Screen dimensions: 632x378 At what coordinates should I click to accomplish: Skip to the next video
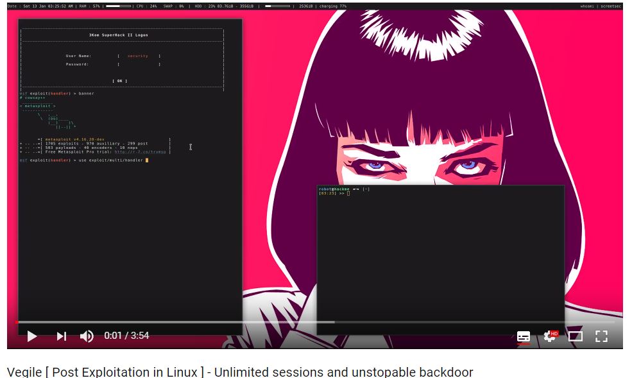click(61, 336)
